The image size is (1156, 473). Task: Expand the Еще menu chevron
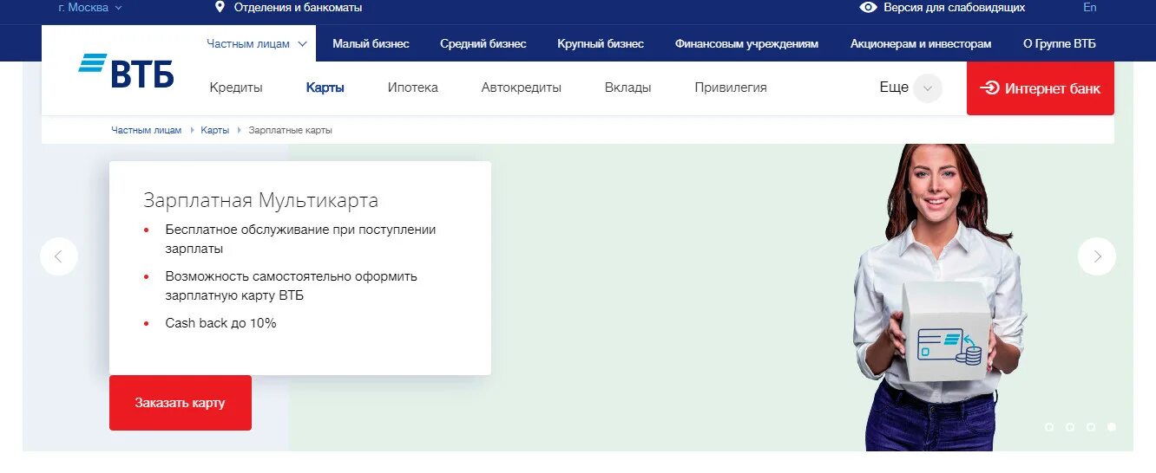[928, 88]
